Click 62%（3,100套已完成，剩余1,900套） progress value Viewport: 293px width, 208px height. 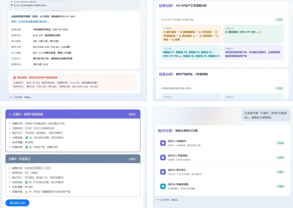(52, 53)
